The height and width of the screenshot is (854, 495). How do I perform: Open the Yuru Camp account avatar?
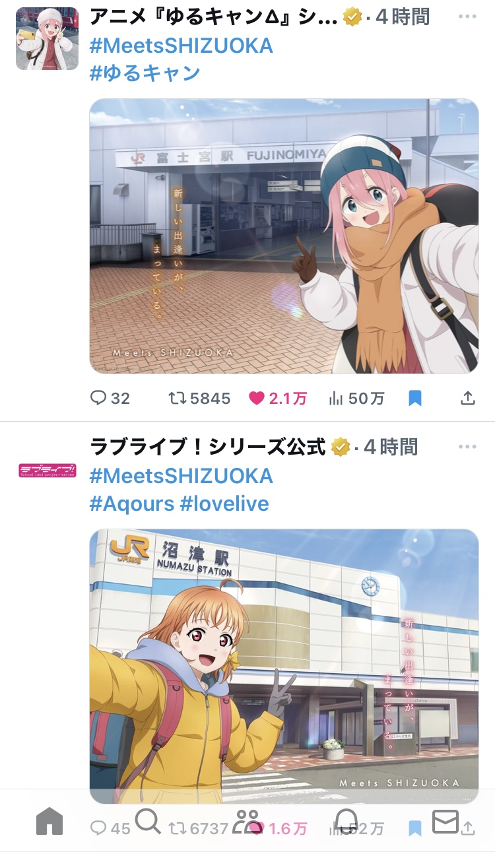point(47,38)
